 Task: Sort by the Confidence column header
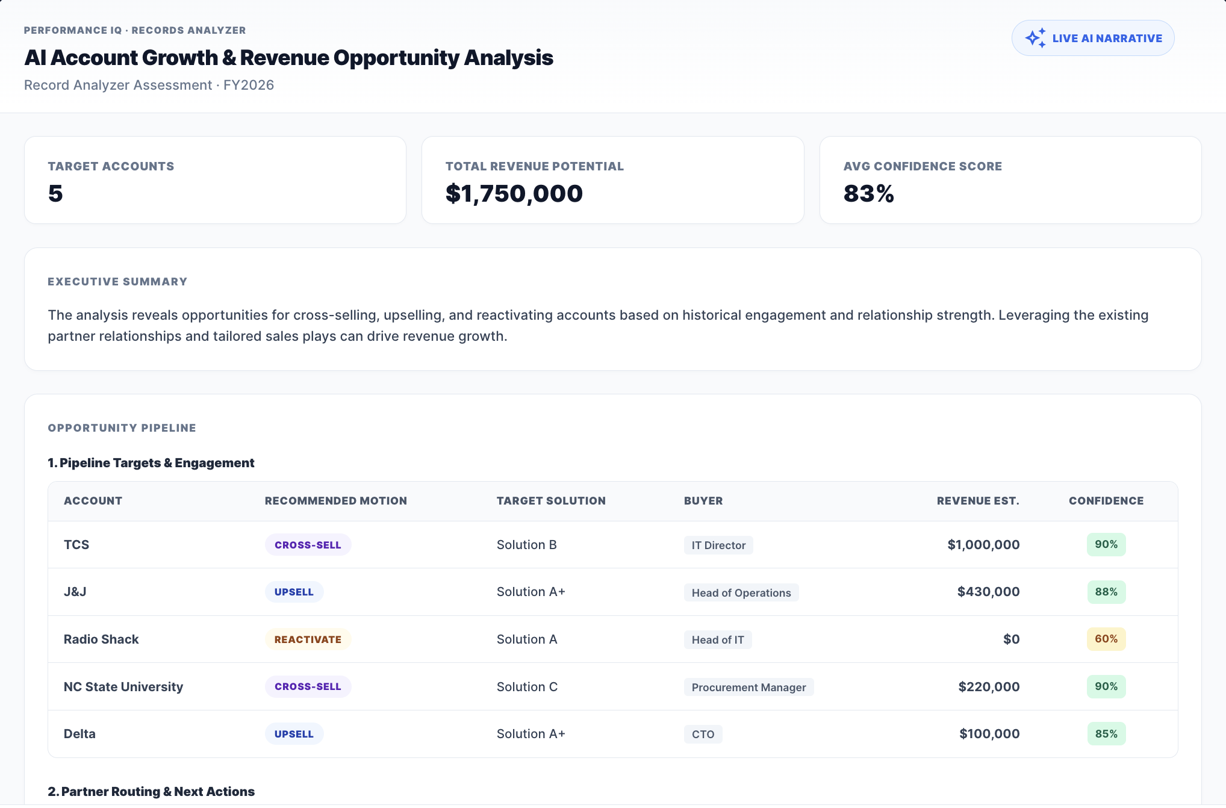(1106, 501)
